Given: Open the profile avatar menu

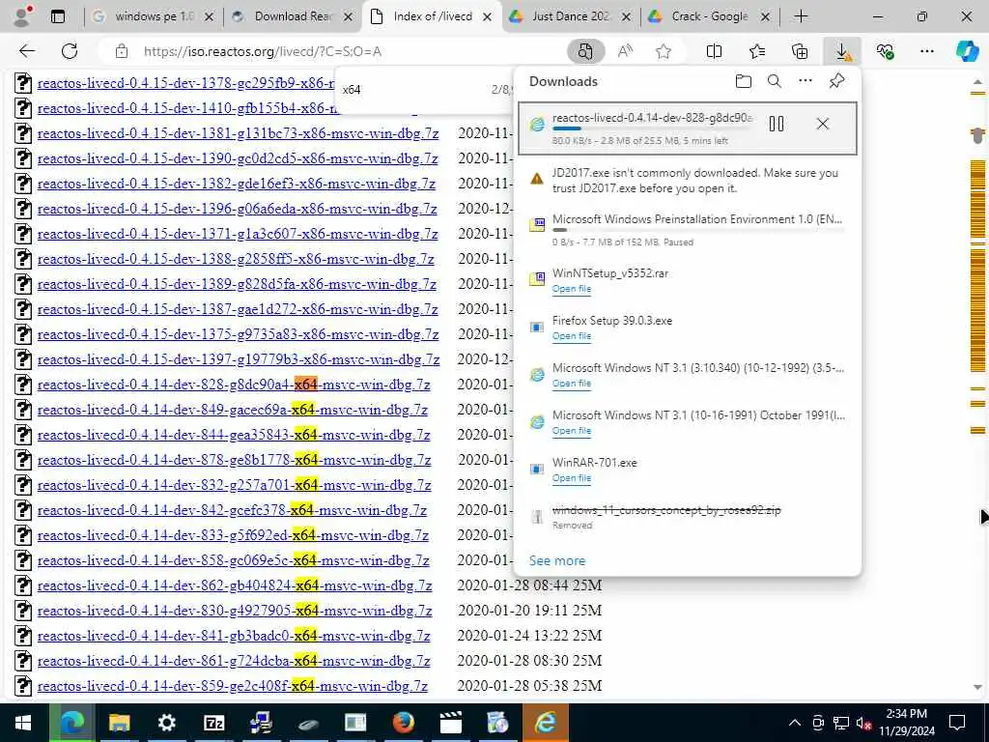Looking at the screenshot, I should [x=22, y=16].
